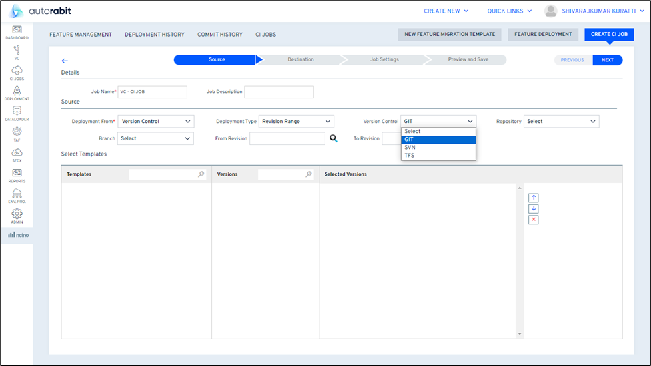Open the Commit History tab
The width and height of the screenshot is (651, 366).
(219, 35)
